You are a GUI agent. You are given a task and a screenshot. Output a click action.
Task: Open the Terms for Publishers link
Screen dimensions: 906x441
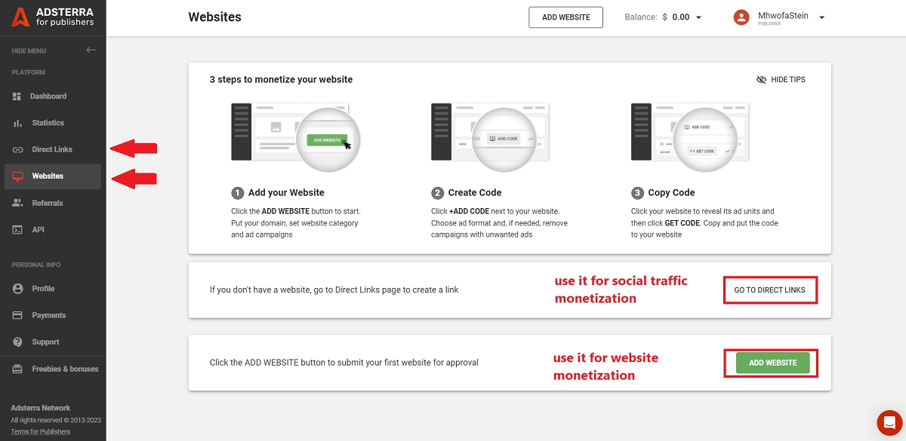[41, 432]
